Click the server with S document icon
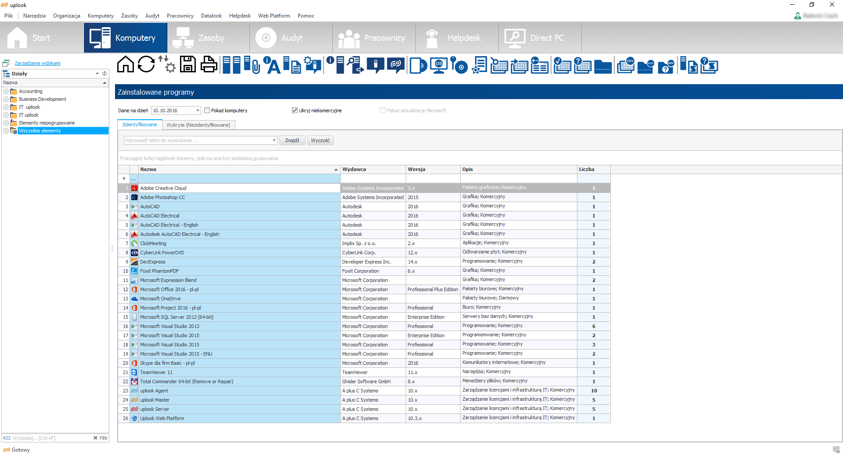Viewport: 843px width, 456px height. (x=689, y=64)
